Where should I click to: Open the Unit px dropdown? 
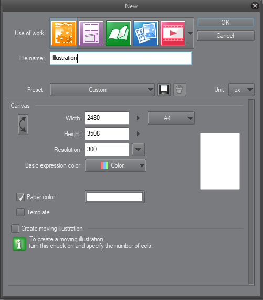click(x=241, y=89)
